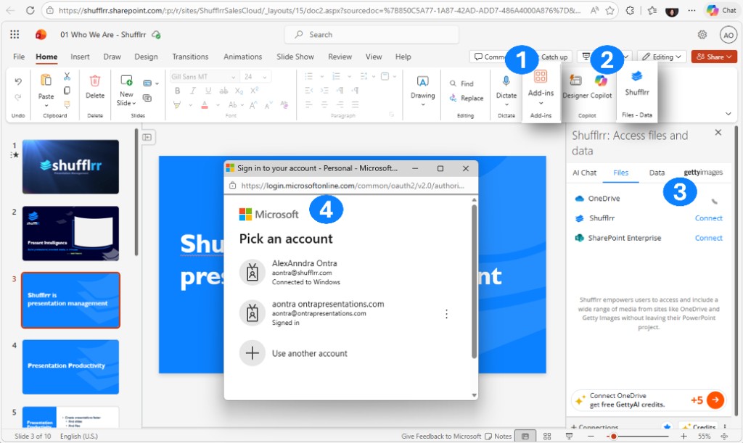
Task: Apply subscript to selected text
Action: (x=239, y=91)
